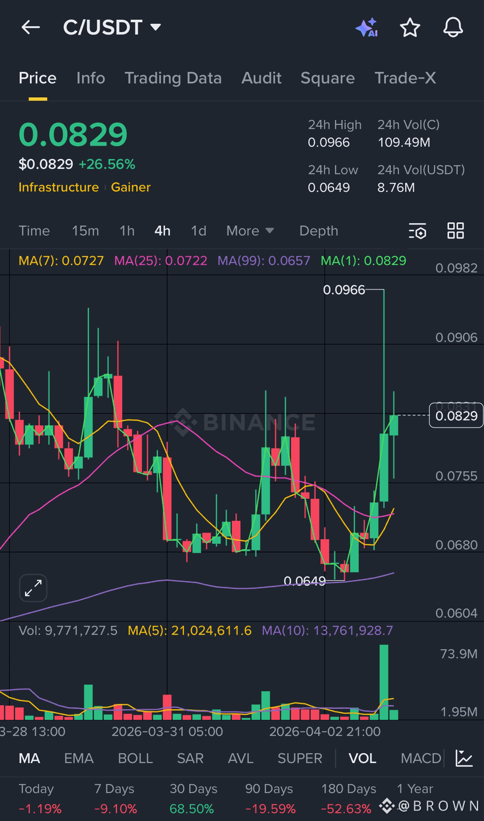Tap the current price marker 0.0829 on axis

[x=456, y=416]
